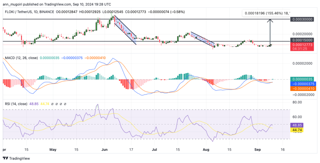Select the 0.00015000 price level label

point(302,40)
